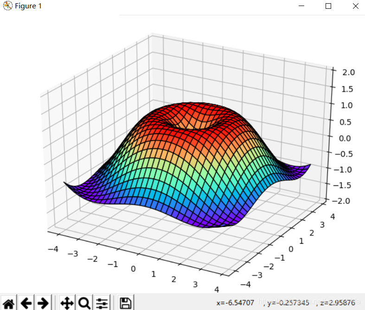This screenshot has width=365, height=310.
Task: Click the z-axis label 1.5
Action: click(347, 89)
